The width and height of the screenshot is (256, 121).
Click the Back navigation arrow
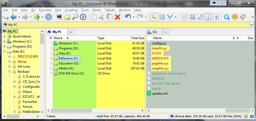pos(14,17)
